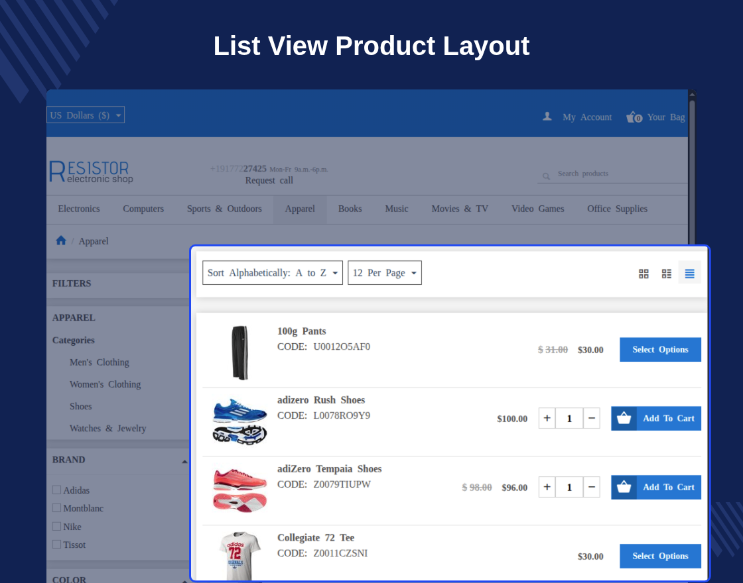Open the Books menu
This screenshot has height=583, width=743.
(350, 209)
